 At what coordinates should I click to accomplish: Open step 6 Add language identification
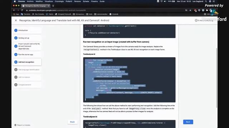27,70
